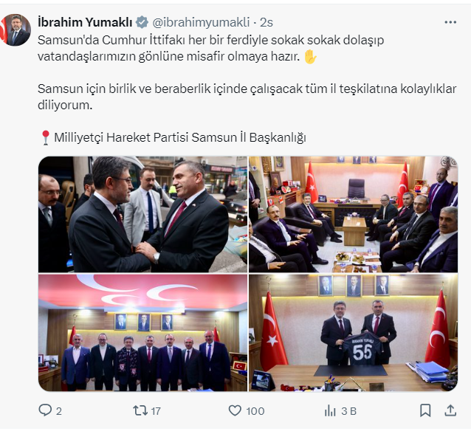Open the @ibrahimyumakli handle link
Image resolution: width=471 pixels, height=434 pixels.
click(x=201, y=22)
